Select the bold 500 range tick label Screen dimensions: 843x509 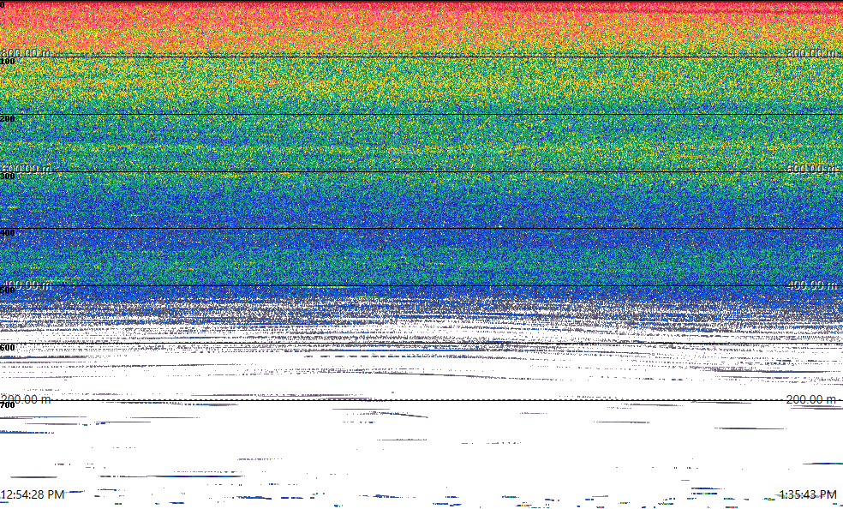click(8, 290)
